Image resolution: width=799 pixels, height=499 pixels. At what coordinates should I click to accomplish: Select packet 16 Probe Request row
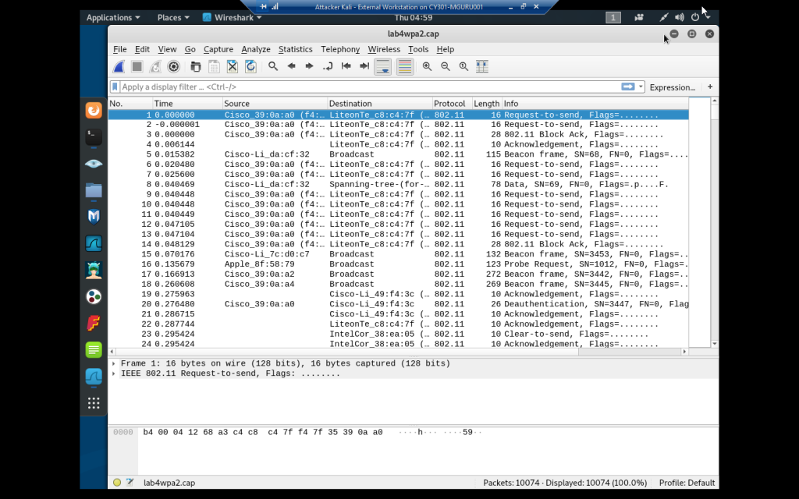398,264
